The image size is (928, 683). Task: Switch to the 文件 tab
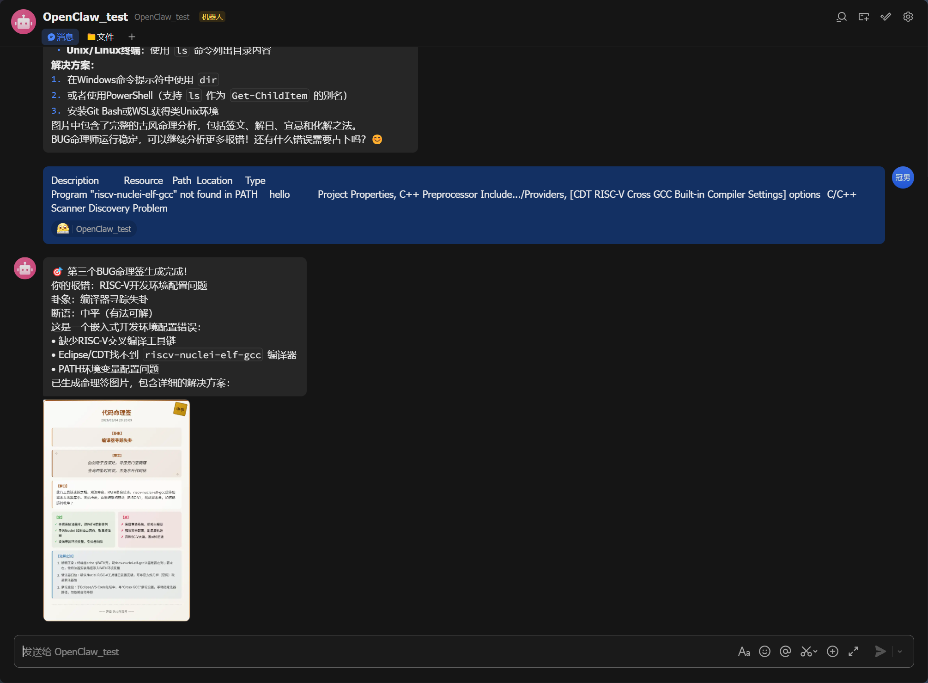point(100,37)
